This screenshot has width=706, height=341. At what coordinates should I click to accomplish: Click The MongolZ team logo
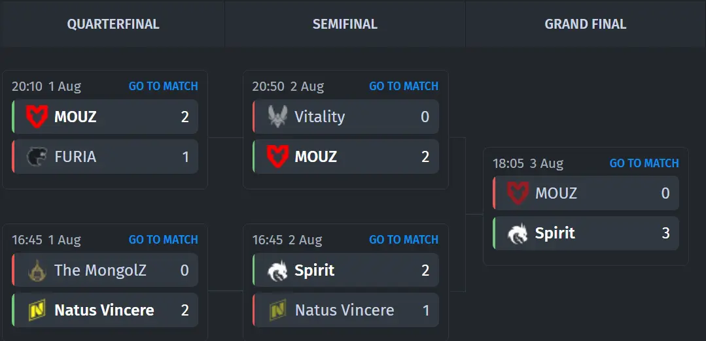[x=37, y=270]
